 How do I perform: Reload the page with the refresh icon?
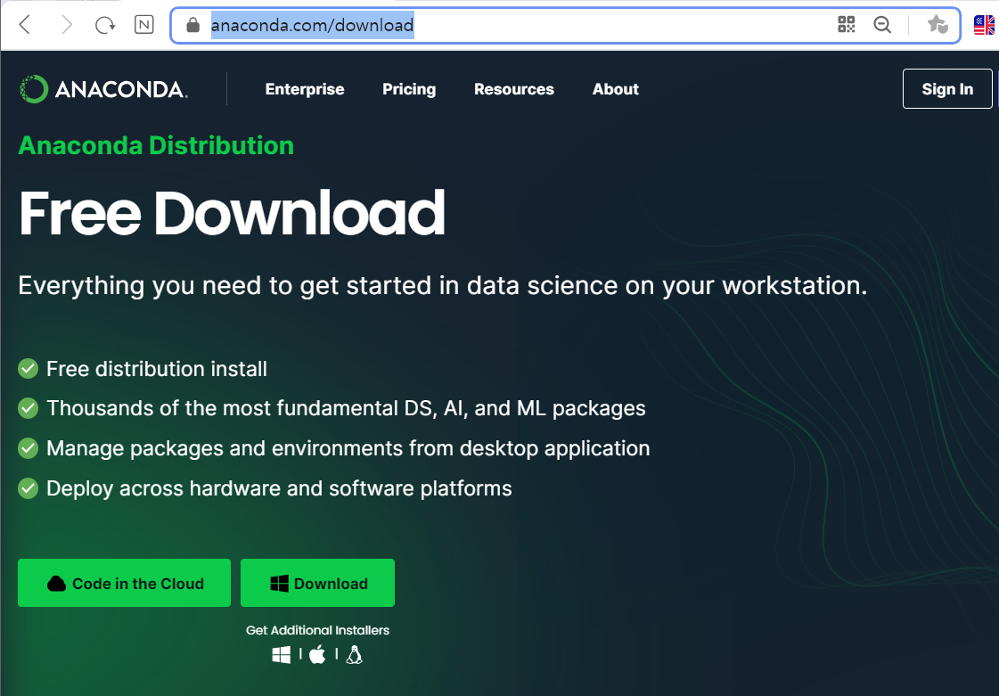pyautogui.click(x=104, y=25)
